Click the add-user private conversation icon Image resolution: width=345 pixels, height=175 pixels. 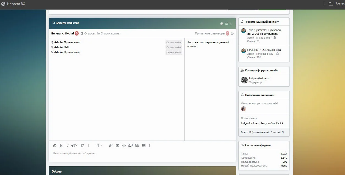point(232,33)
